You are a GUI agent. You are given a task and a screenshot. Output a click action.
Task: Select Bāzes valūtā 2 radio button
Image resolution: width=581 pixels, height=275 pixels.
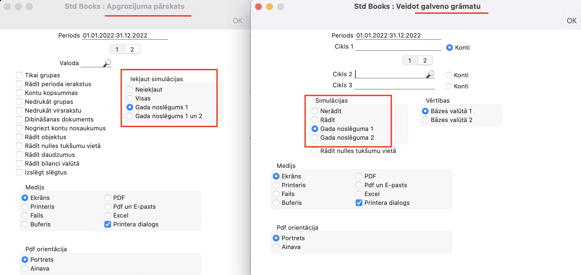[x=425, y=120]
